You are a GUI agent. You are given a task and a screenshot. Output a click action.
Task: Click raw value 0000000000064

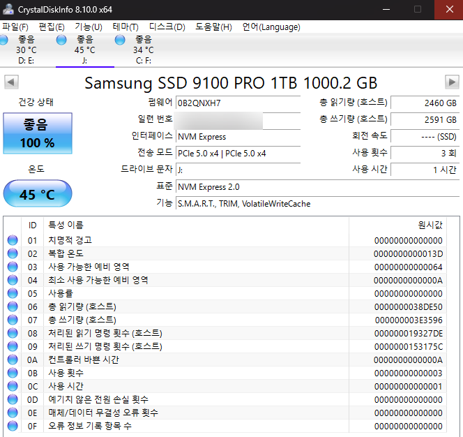pyautogui.click(x=408, y=267)
